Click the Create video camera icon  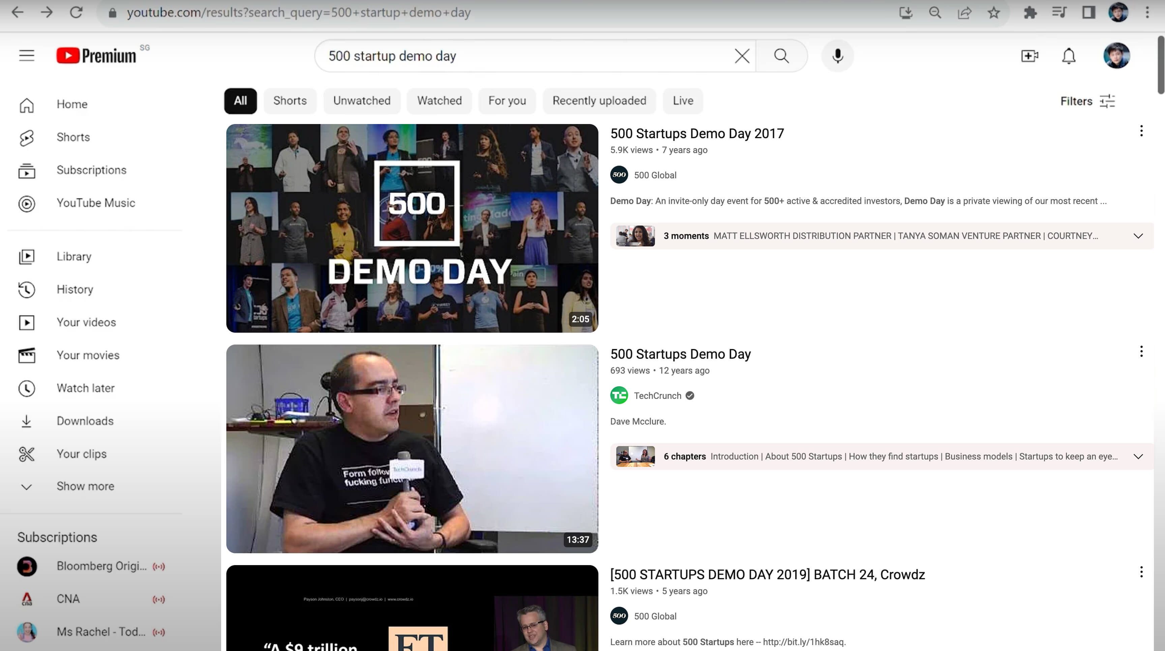(1029, 56)
